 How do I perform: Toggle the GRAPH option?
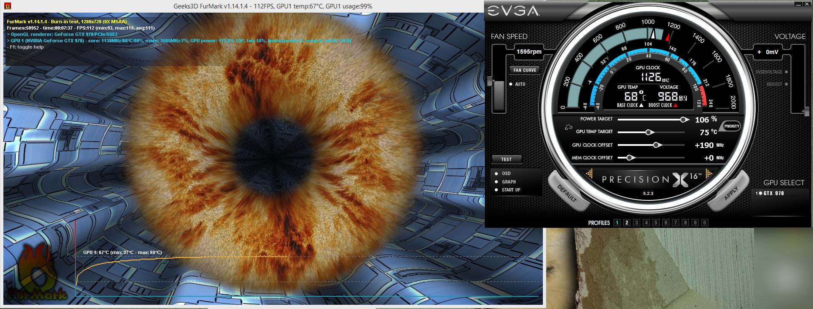(505, 182)
